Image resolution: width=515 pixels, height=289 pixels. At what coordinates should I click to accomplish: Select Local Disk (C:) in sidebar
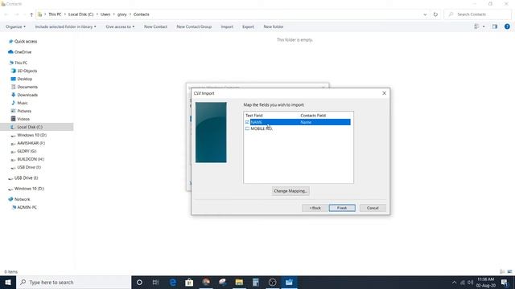click(x=30, y=127)
